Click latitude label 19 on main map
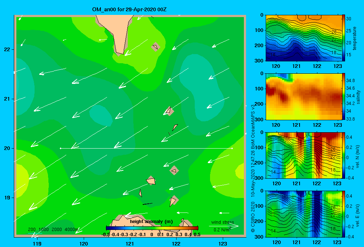This screenshot has width=364, height=247. (x=7, y=198)
